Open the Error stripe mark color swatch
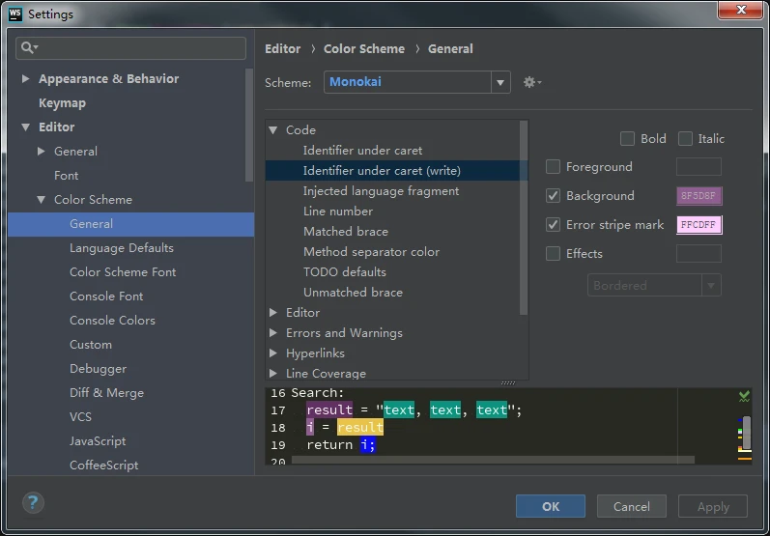This screenshot has width=770, height=536. 699,225
